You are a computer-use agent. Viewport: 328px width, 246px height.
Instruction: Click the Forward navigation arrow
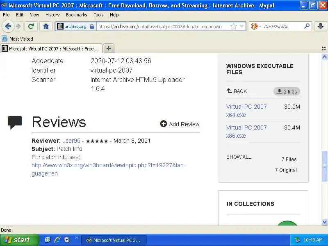point(18,26)
